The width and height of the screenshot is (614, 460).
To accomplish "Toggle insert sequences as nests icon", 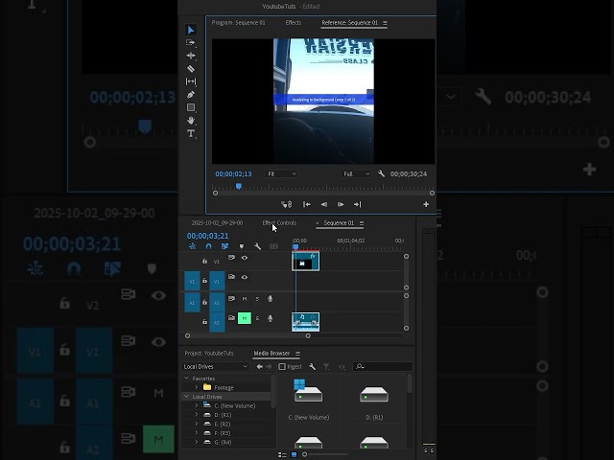I will 192,246.
